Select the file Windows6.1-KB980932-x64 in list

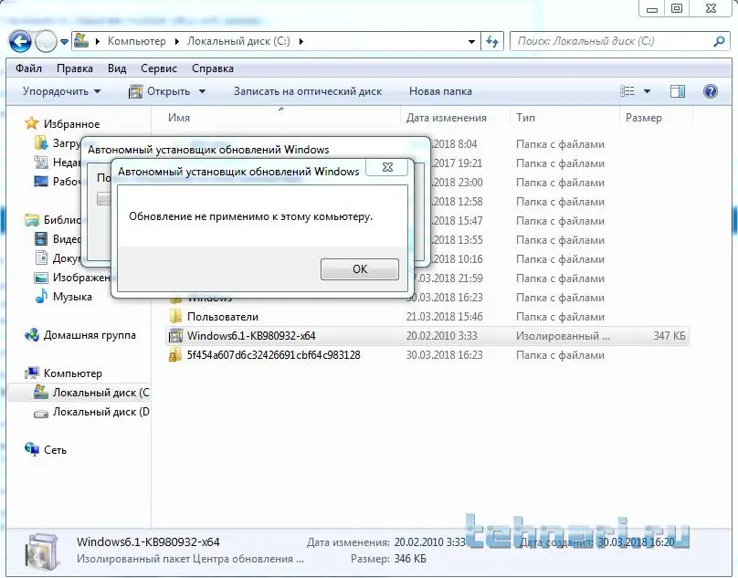click(x=251, y=336)
